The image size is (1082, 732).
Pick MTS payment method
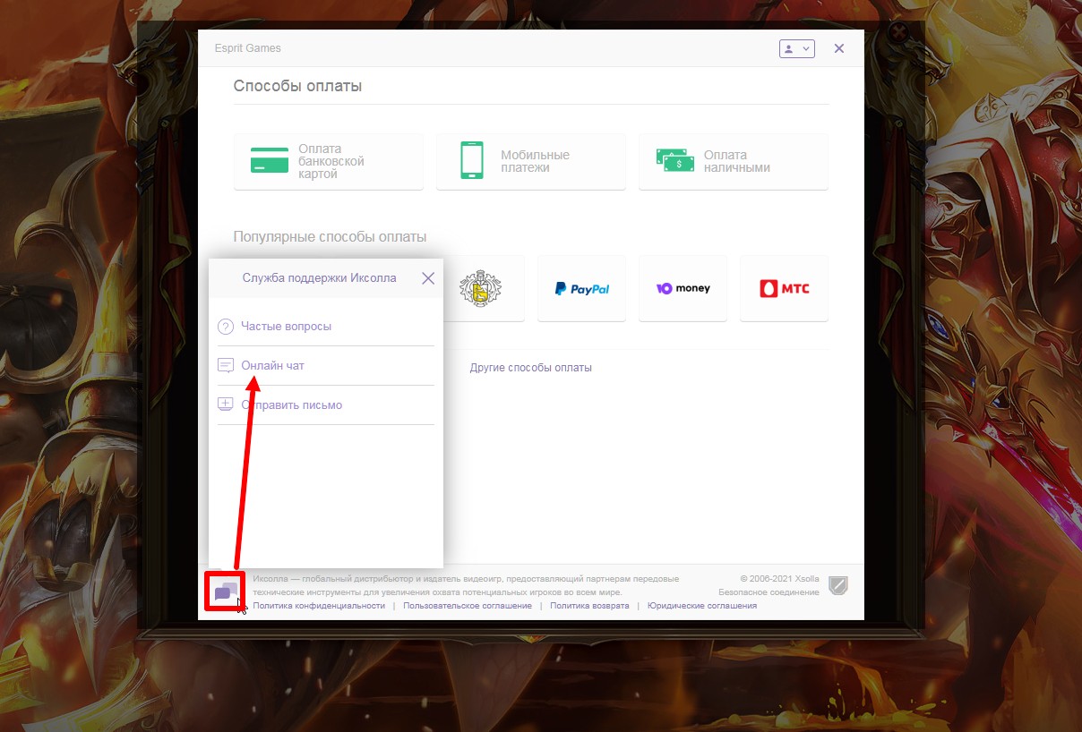[784, 289]
